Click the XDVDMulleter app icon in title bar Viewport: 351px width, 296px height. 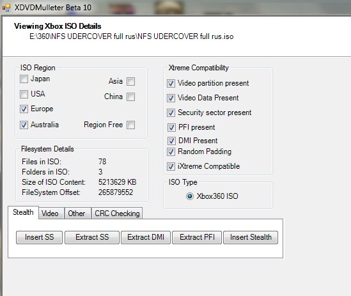click(6, 8)
